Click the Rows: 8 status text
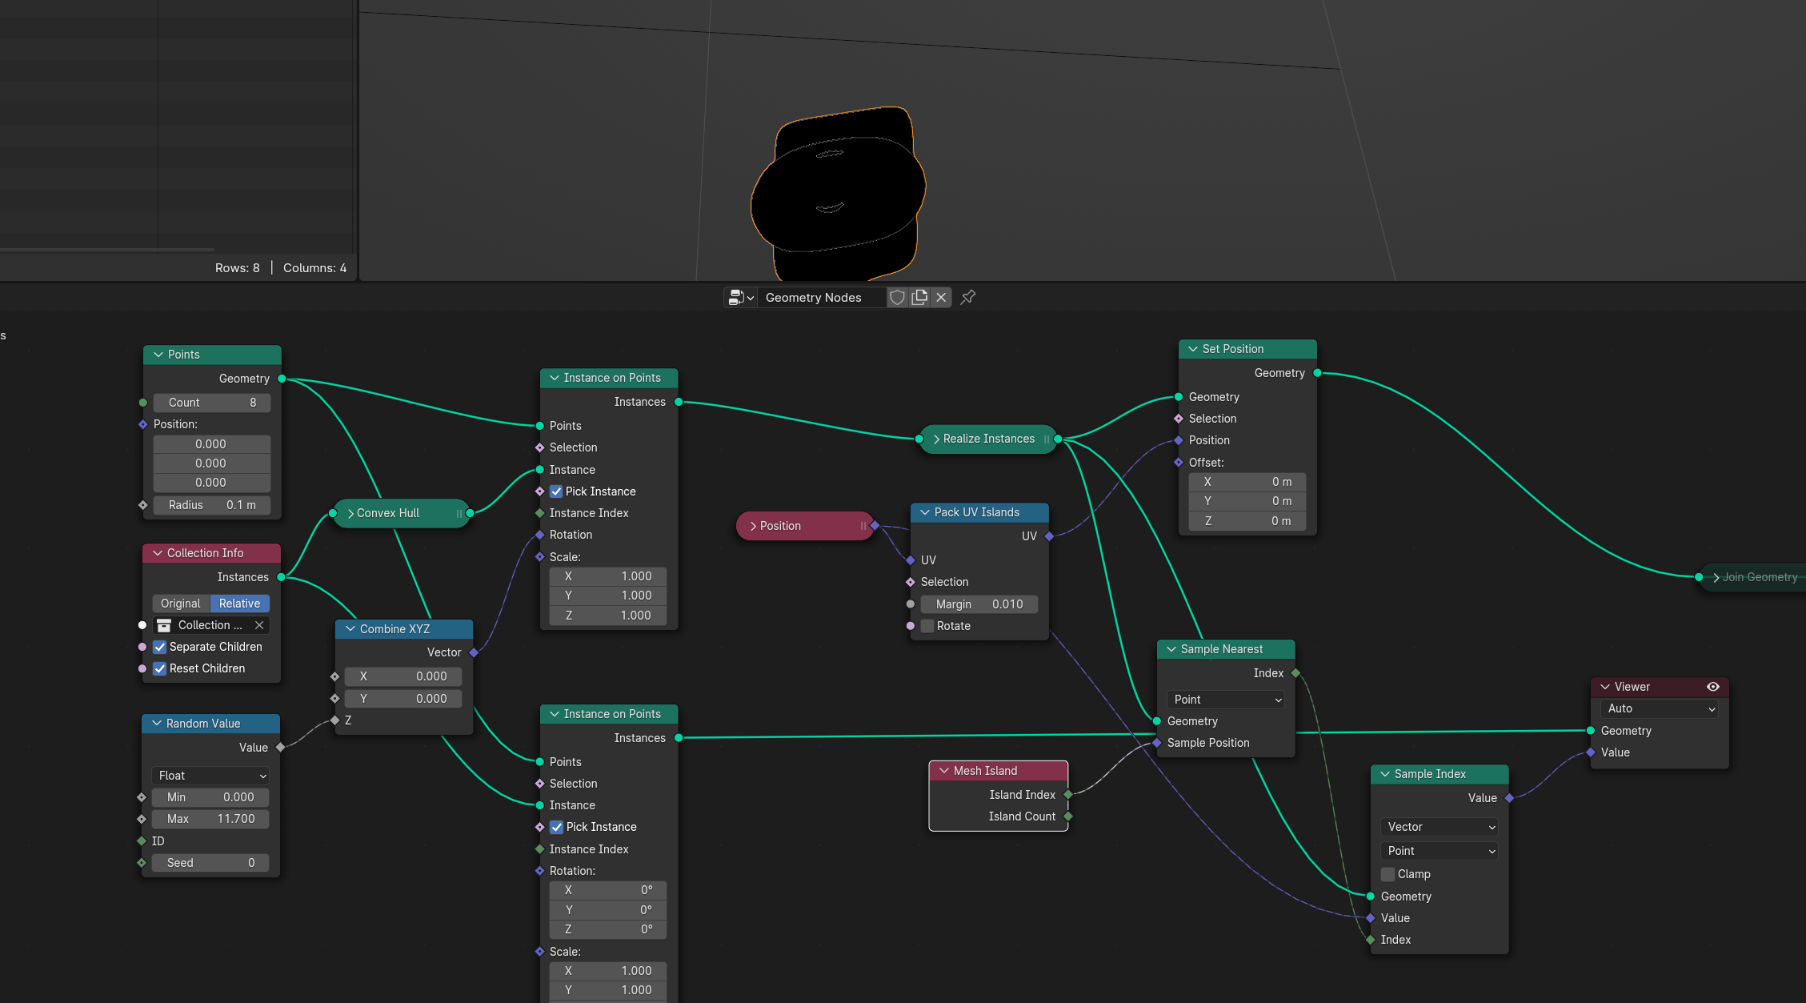 [237, 268]
